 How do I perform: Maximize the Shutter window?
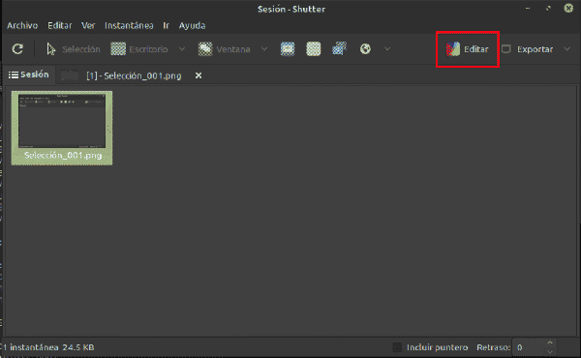click(x=548, y=8)
